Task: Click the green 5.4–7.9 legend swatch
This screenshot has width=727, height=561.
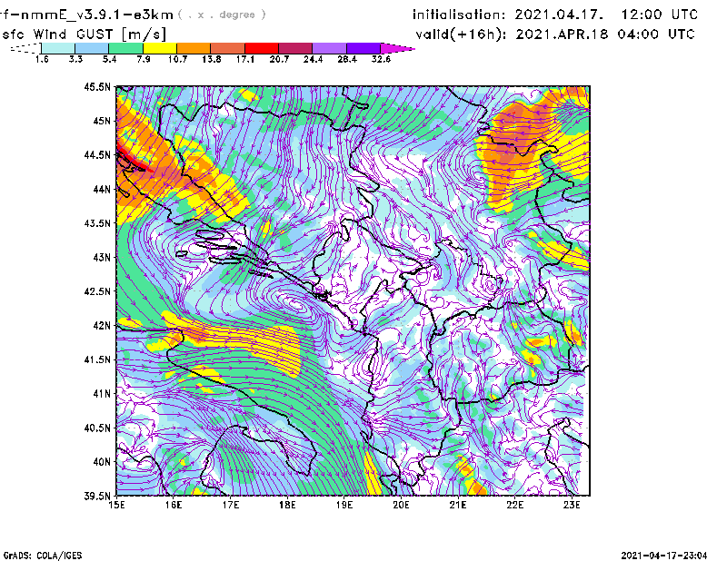Action: pyautogui.click(x=125, y=48)
